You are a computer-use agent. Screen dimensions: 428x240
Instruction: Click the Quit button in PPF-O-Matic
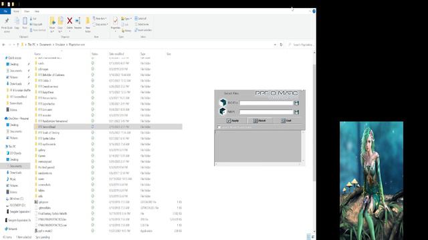287,121
